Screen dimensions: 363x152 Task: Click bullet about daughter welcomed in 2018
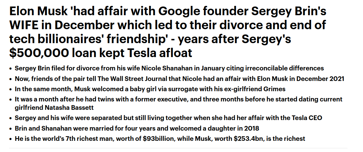coord(137,128)
